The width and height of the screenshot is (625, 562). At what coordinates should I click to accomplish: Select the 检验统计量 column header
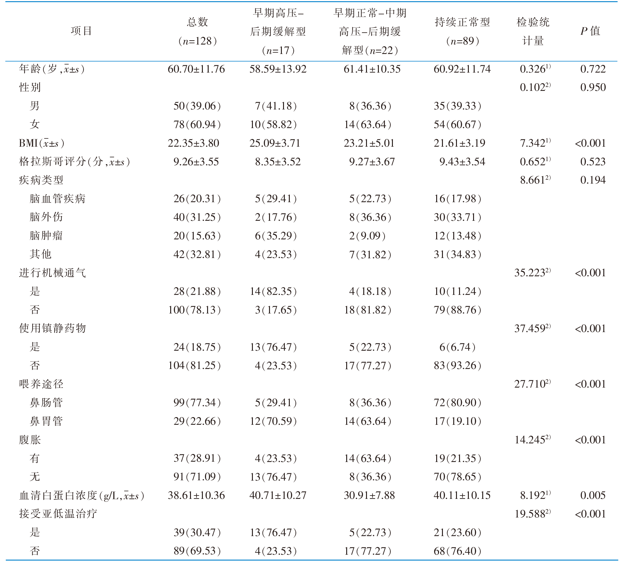tap(533, 31)
